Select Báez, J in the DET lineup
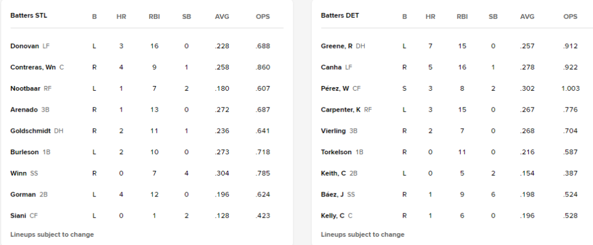Screen dimensions: 593x245 [x=331, y=195]
